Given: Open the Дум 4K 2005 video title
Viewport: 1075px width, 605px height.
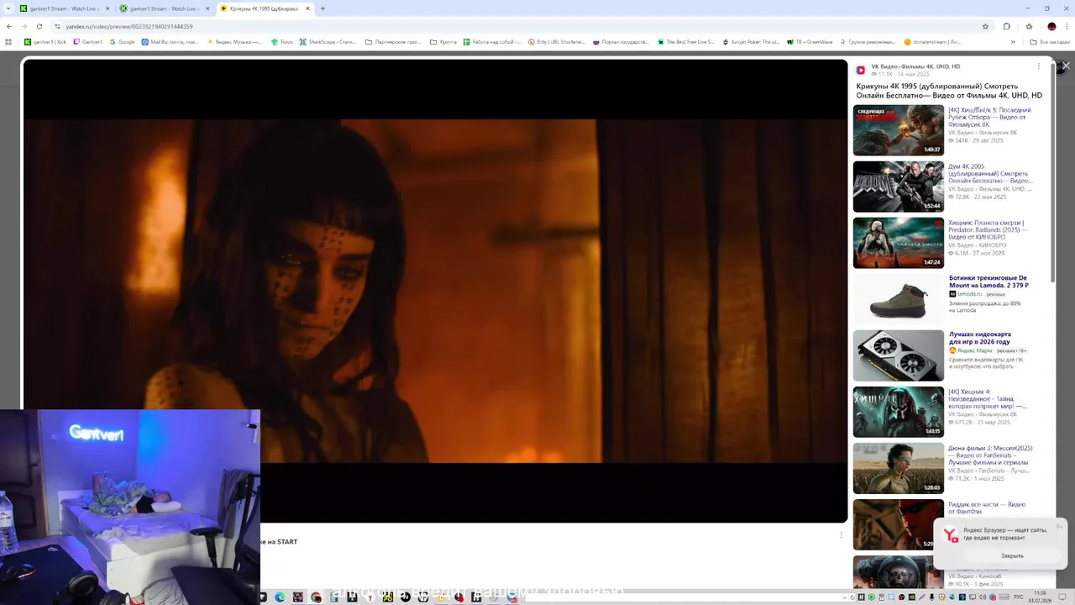Looking at the screenshot, I should (990, 173).
